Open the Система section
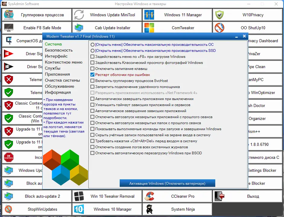The image size is (284, 217). pyautogui.click(x=53, y=44)
